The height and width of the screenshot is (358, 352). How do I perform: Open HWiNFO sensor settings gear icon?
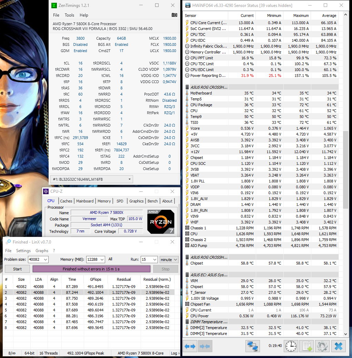pyautogui.click(x=322, y=346)
